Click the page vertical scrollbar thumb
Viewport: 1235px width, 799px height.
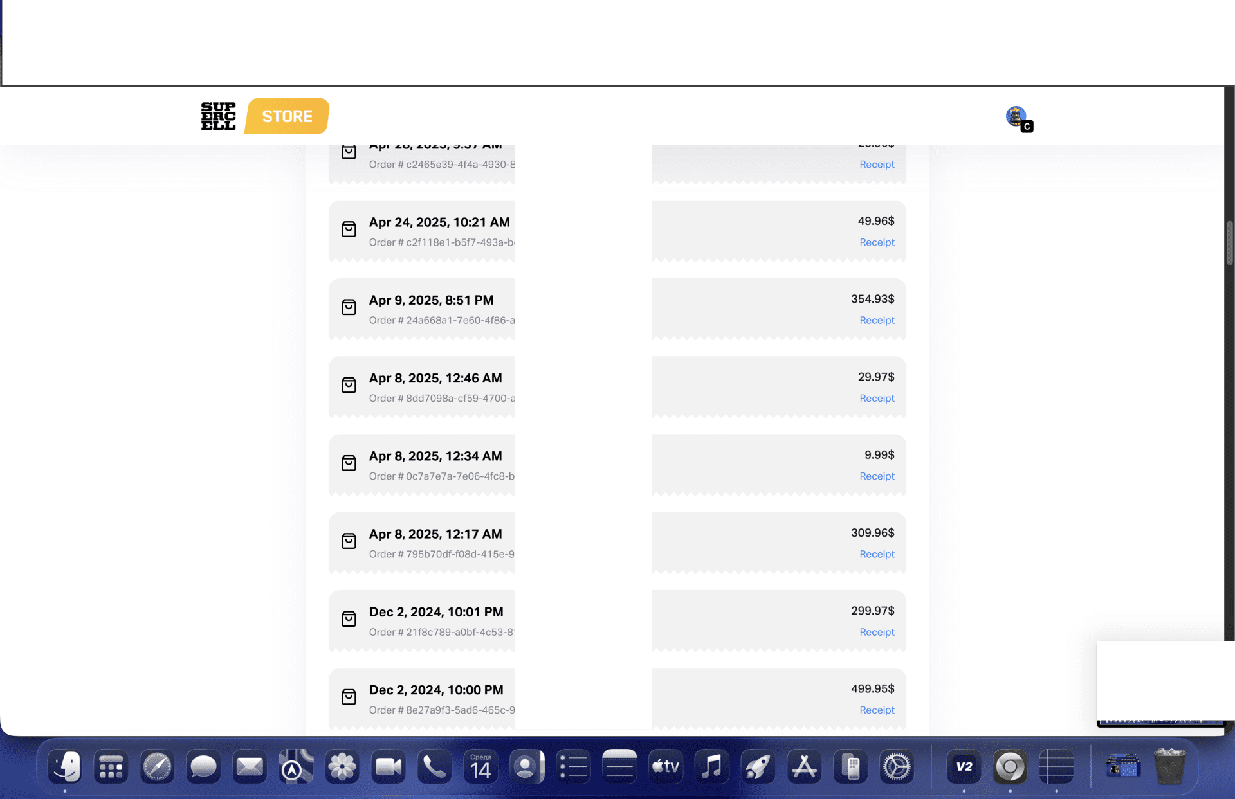(1229, 242)
